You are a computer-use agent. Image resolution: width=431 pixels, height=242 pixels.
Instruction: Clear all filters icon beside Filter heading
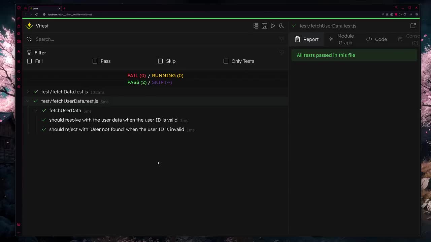click(282, 52)
